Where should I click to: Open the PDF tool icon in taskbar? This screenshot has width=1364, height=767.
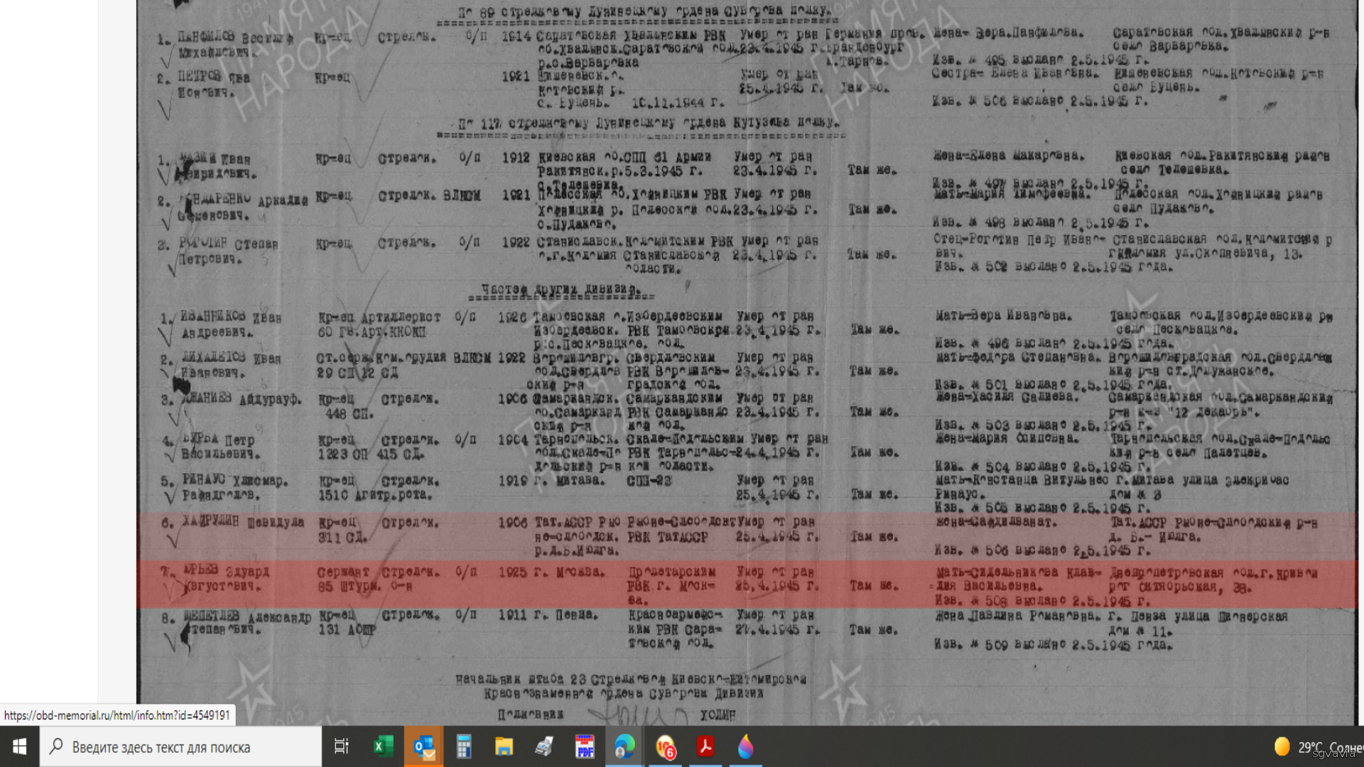click(x=585, y=746)
